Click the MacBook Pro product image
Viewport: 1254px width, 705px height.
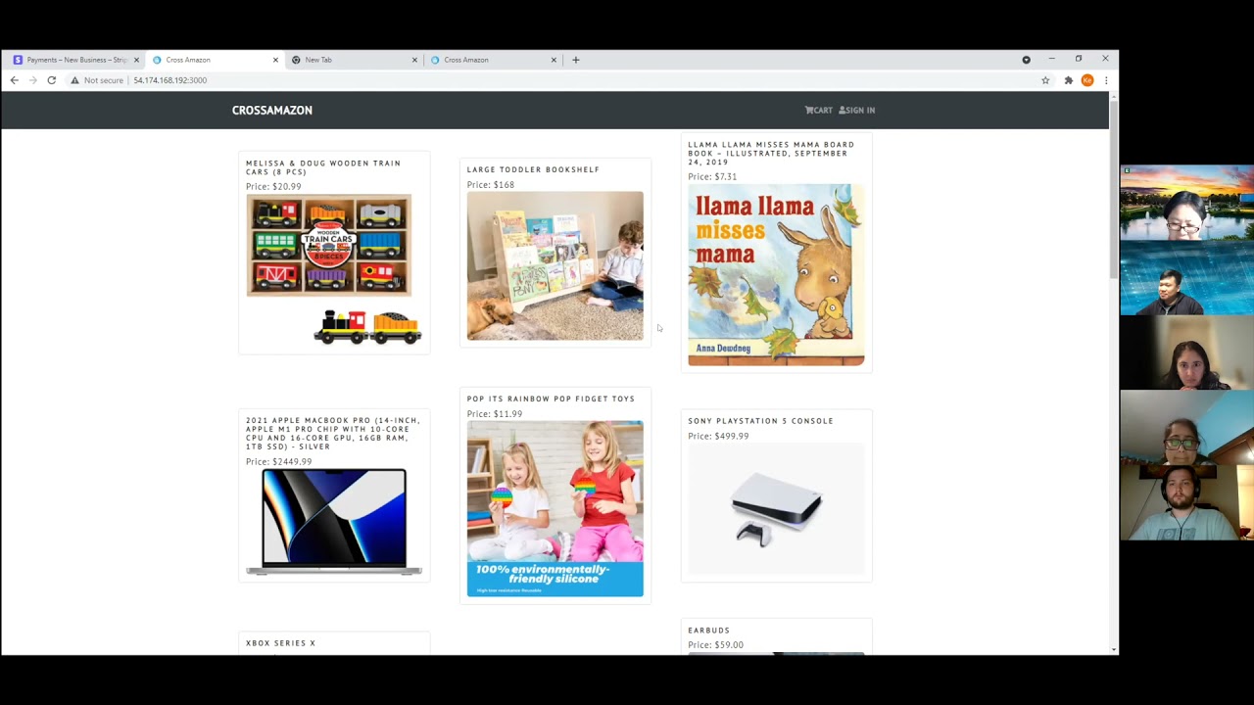(x=334, y=522)
